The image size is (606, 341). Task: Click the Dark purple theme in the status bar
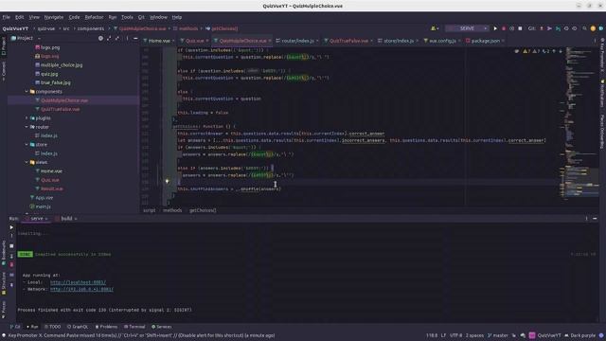[580, 335]
